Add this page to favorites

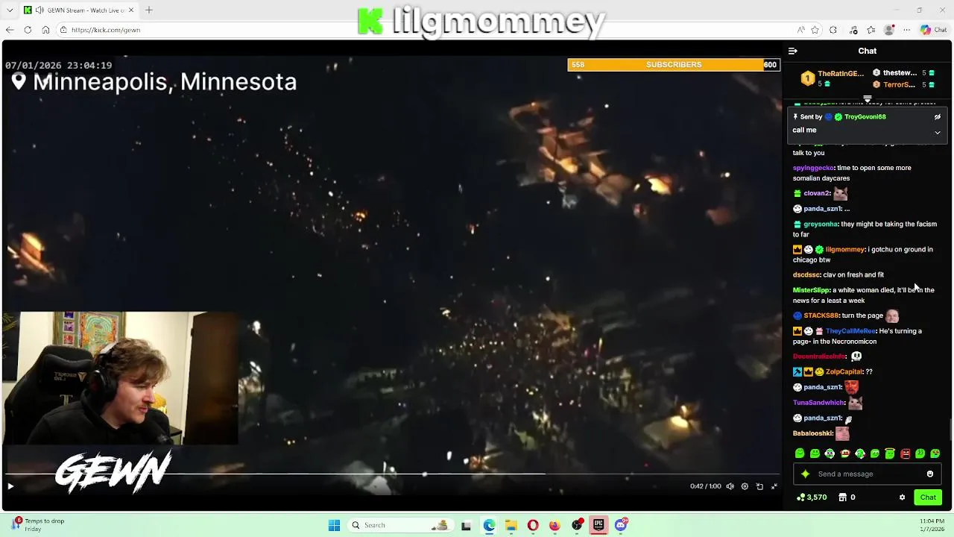click(x=815, y=30)
